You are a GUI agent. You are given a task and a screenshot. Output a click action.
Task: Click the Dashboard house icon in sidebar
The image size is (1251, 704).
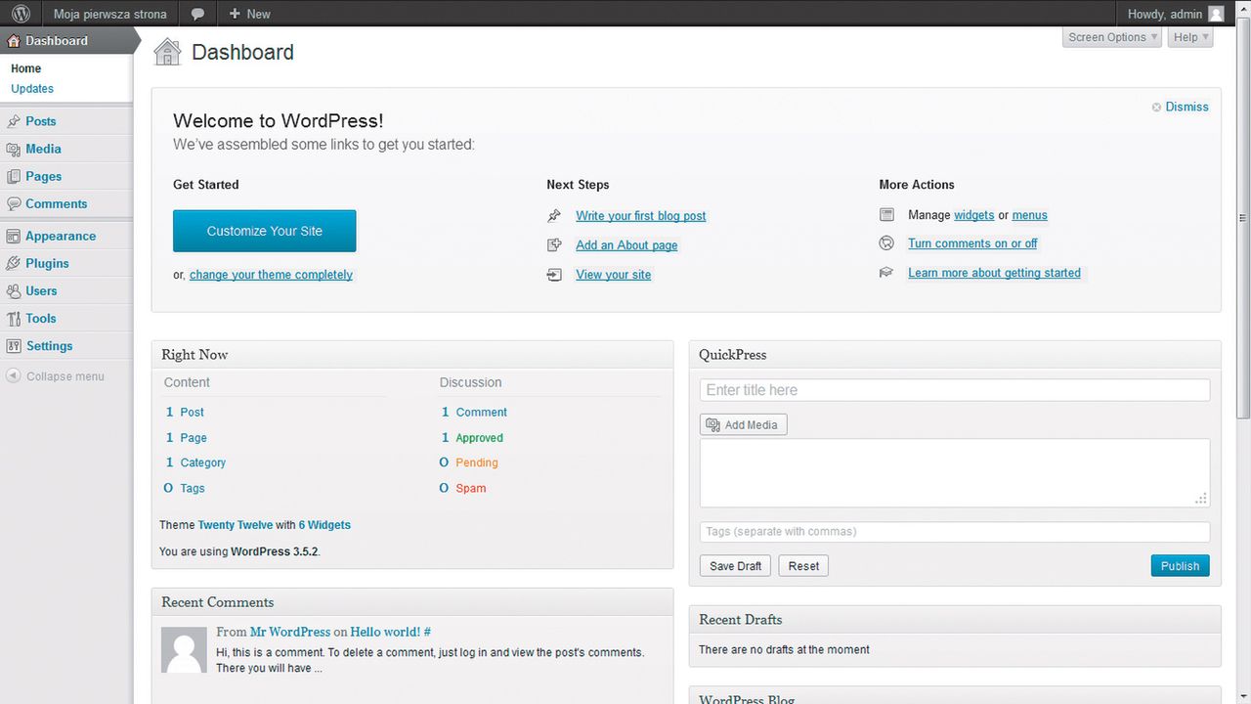pyautogui.click(x=14, y=41)
